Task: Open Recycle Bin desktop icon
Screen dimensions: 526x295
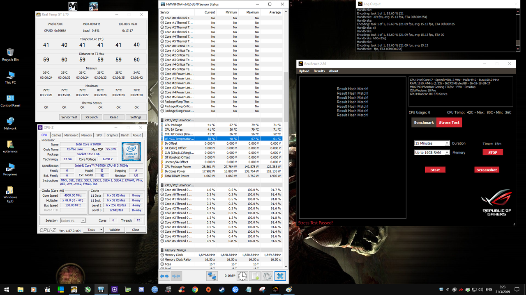Action: click(10, 55)
